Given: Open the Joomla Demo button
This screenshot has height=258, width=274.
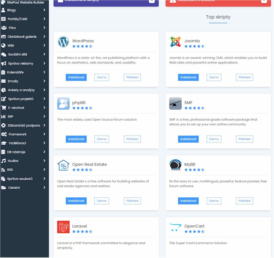Looking at the screenshot, I should (214, 77).
